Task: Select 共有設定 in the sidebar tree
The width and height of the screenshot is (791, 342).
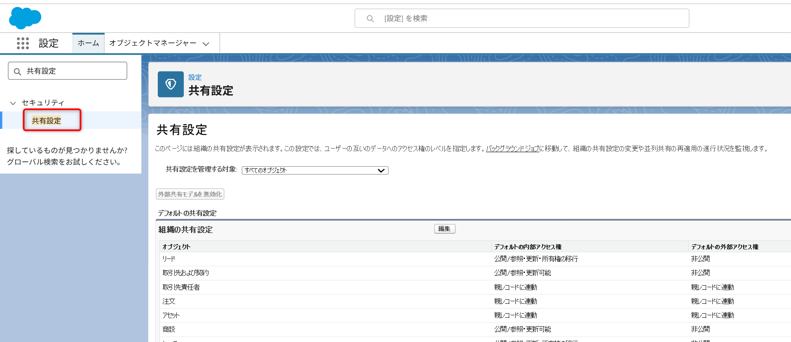Action: (x=47, y=121)
